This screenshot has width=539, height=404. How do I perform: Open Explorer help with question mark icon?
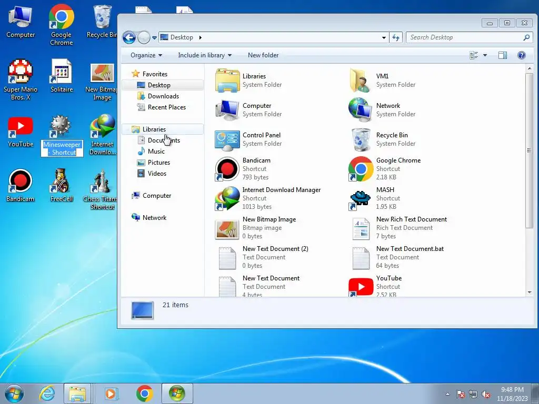[x=522, y=55]
